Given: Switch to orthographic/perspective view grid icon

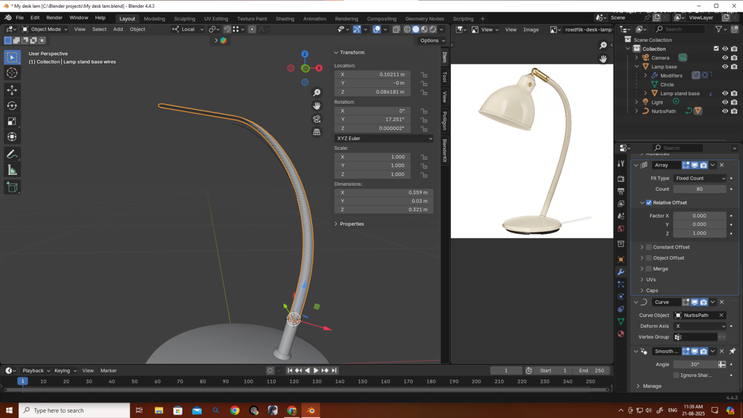Looking at the screenshot, I should 316,132.
